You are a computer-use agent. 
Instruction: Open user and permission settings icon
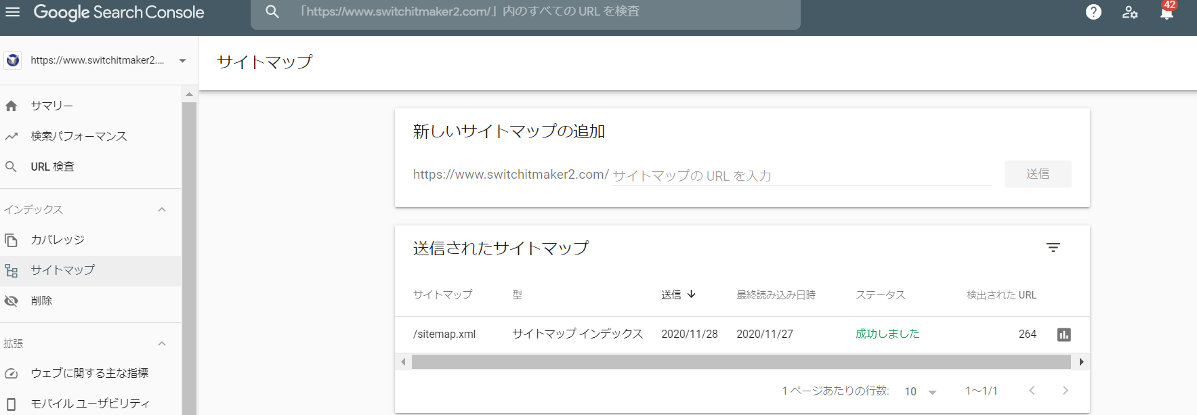pos(1130,12)
